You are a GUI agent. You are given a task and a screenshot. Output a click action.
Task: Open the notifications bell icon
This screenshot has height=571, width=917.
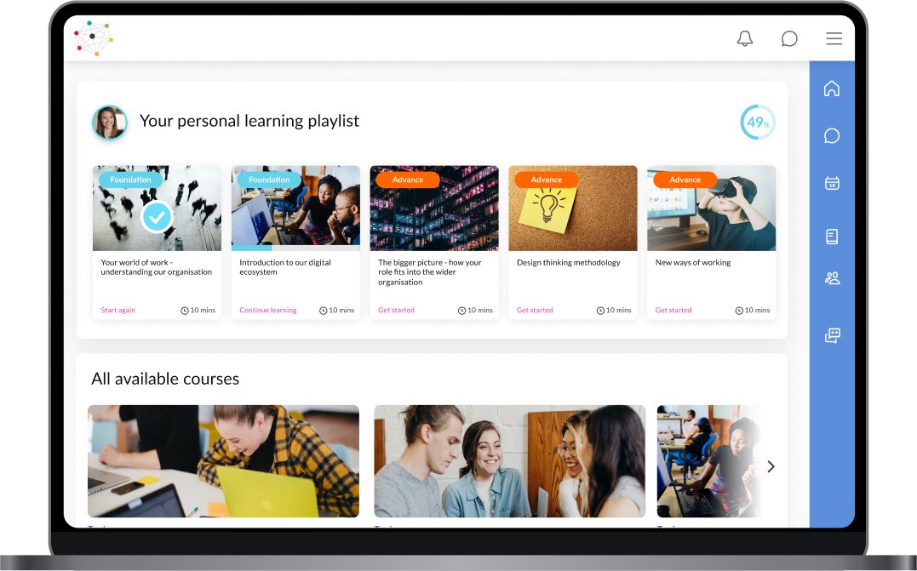744,38
